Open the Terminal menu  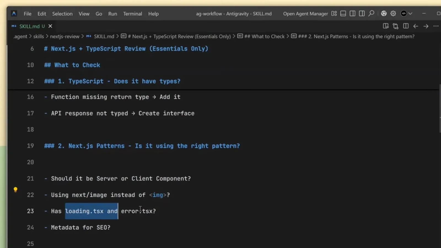pyautogui.click(x=133, y=14)
